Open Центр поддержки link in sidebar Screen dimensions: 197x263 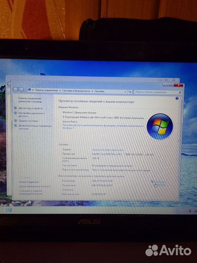(x=29, y=182)
